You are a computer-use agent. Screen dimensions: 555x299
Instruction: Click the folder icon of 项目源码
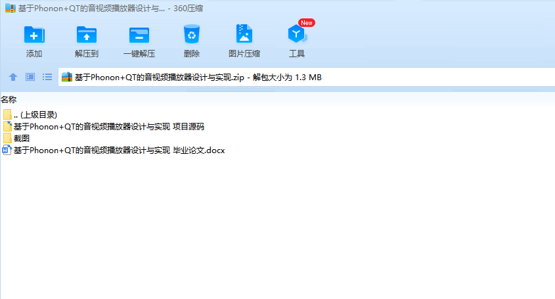[7, 126]
